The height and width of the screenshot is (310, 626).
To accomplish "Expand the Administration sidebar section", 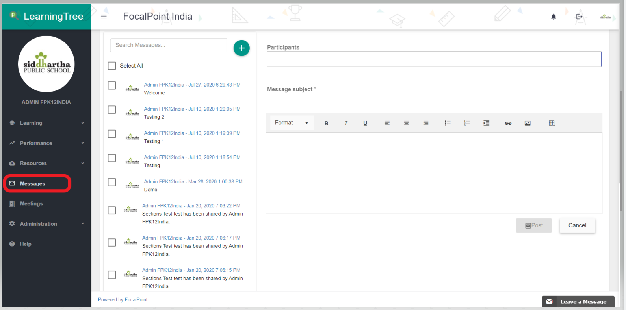I will 46,224.
